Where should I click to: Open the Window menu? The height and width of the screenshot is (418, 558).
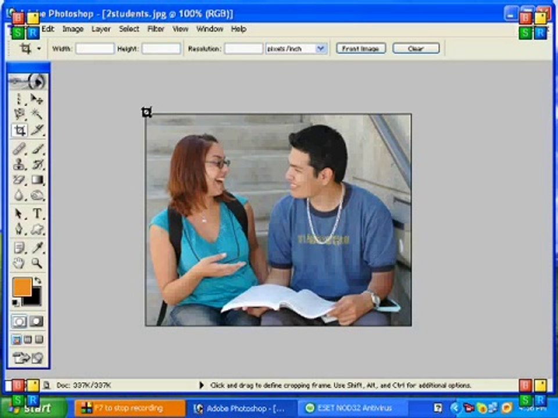[210, 29]
